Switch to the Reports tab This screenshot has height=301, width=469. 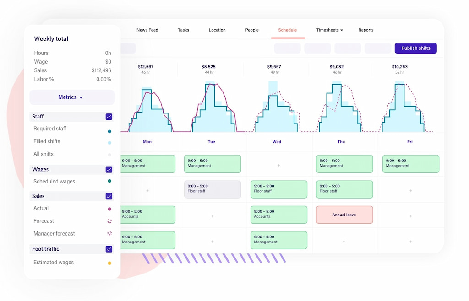point(365,30)
